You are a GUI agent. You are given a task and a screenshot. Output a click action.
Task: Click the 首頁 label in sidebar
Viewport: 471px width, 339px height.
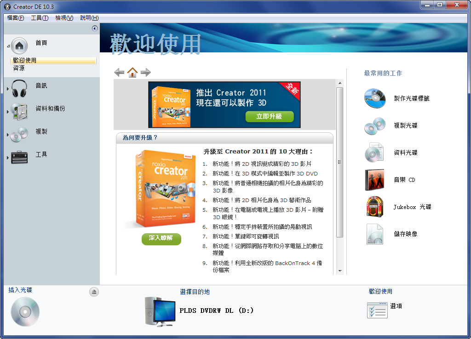pyautogui.click(x=41, y=43)
